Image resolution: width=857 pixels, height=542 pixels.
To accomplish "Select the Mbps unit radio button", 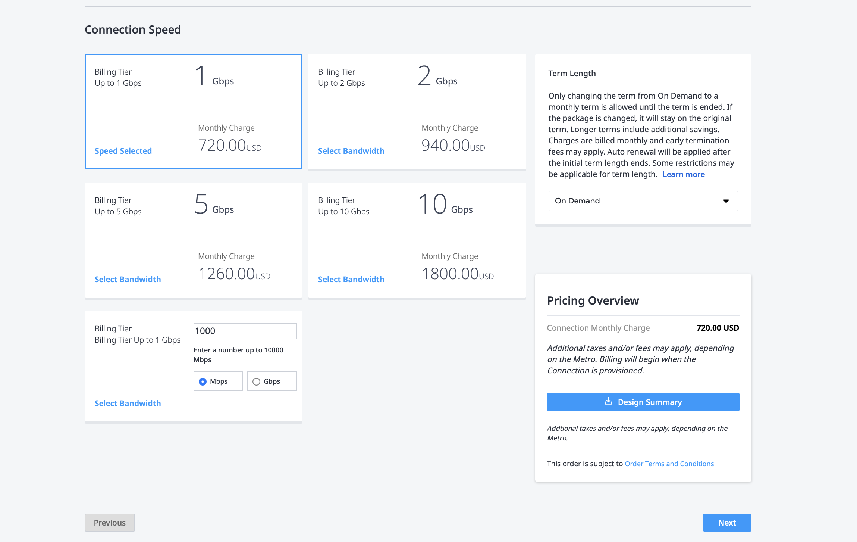I will [203, 381].
